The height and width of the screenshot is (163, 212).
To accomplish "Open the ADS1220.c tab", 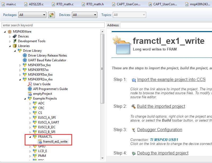I will pyautogui.click(x=34, y=4).
